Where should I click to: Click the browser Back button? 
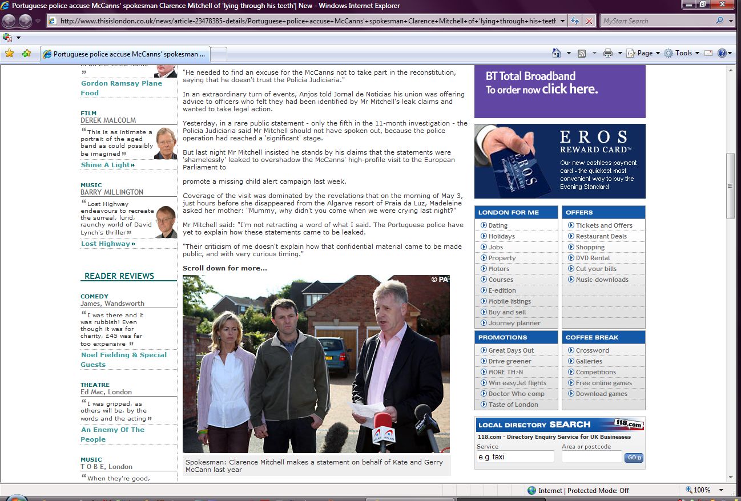click(9, 21)
